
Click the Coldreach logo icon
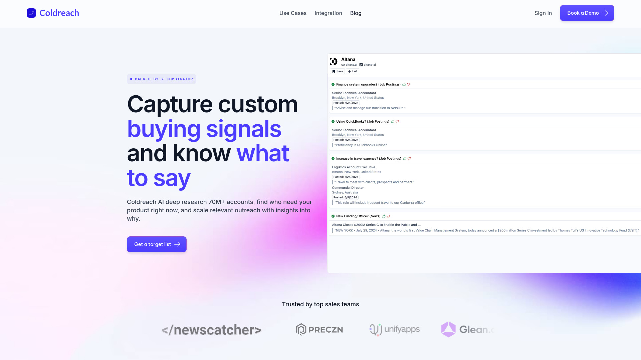[31, 13]
